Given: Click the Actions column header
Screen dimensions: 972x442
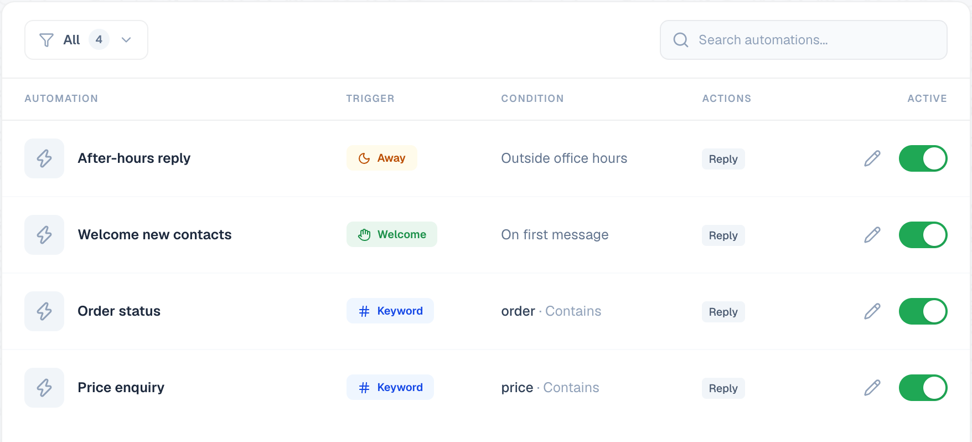Looking at the screenshot, I should [x=727, y=99].
